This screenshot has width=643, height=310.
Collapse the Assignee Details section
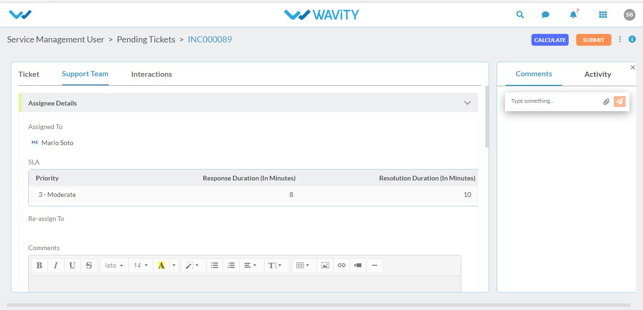pyautogui.click(x=467, y=103)
